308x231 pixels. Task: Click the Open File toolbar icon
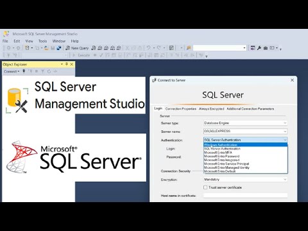(x=46, y=48)
